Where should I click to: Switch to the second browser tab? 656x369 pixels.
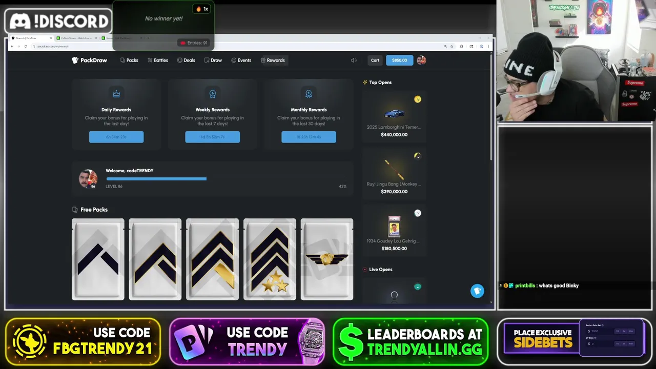coord(77,38)
